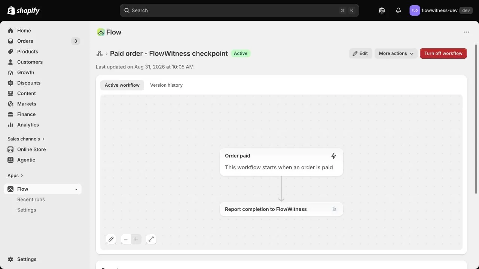The height and width of the screenshot is (269, 479).
Task: Click the FLO store avatar
Action: pyautogui.click(x=415, y=10)
